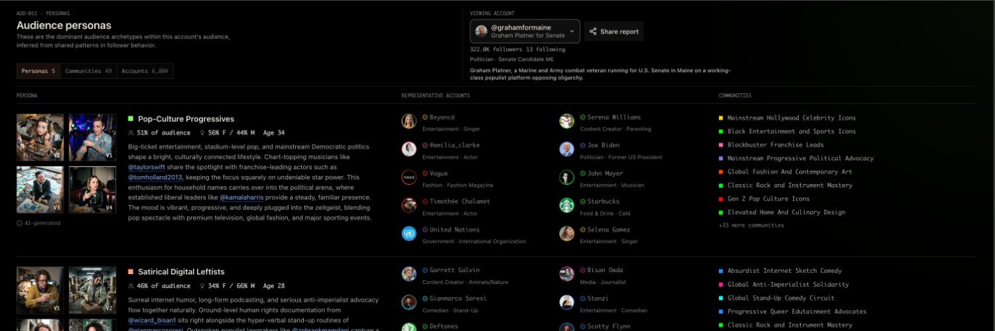This screenshot has height=331, width=995.
Task: Click the Starbucks logo avatar
Action: 566,205
